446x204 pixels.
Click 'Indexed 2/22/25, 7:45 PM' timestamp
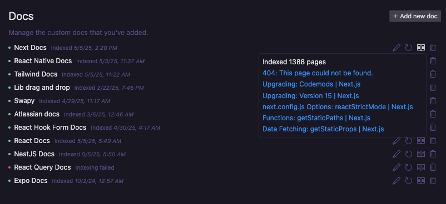coord(109,88)
